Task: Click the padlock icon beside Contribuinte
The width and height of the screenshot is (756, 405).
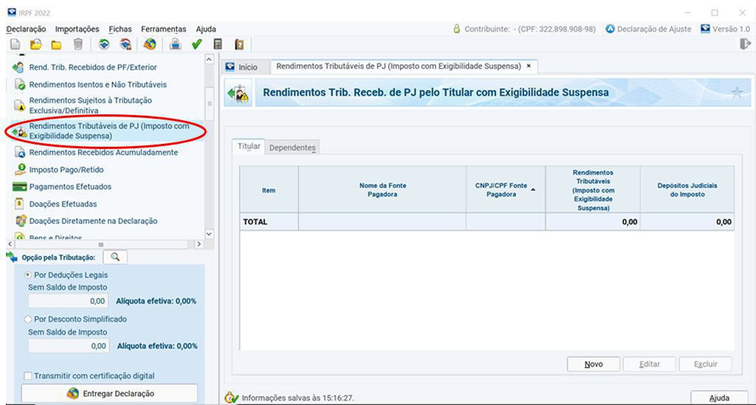Action: (x=456, y=29)
